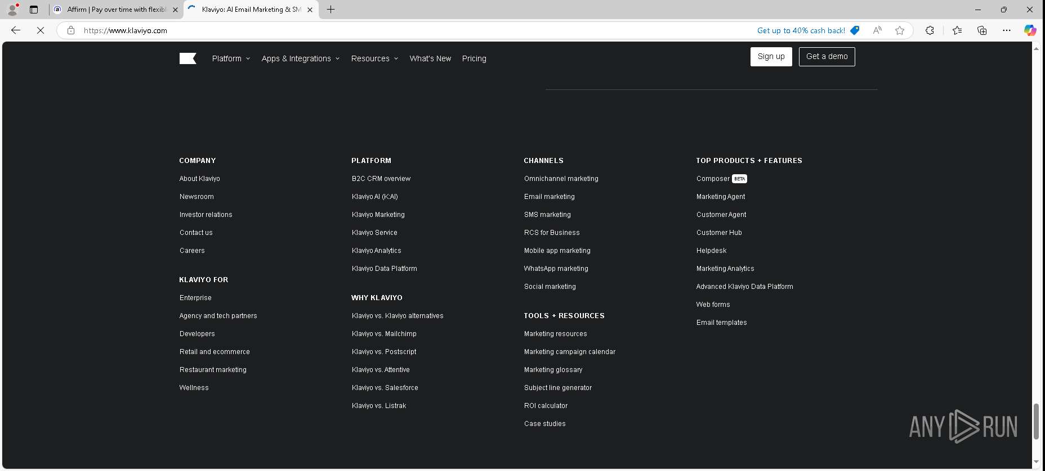The image size is (1045, 471).
Task: Open Retail and ecommerce link
Action: (x=215, y=352)
